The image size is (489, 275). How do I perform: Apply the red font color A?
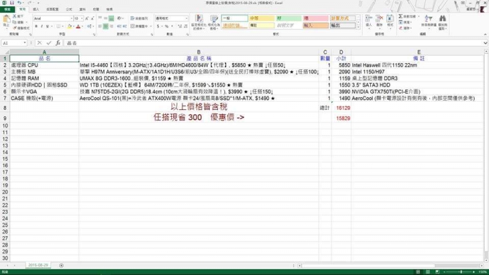pyautogui.click(x=78, y=26)
